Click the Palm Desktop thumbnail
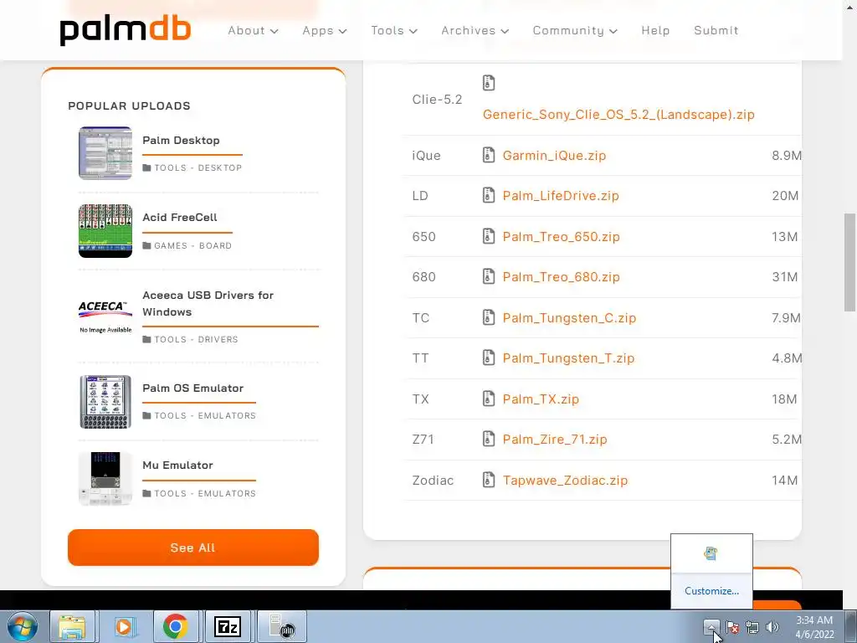This screenshot has height=643, width=857. coord(105,153)
